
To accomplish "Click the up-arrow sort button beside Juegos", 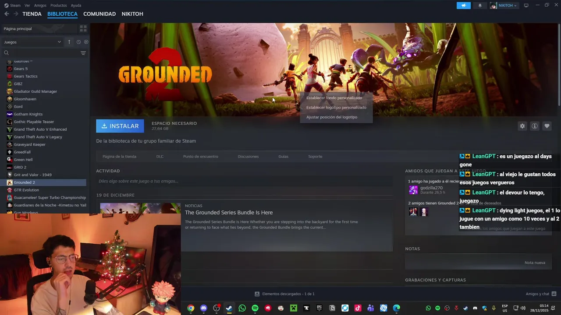I will 69,42.
